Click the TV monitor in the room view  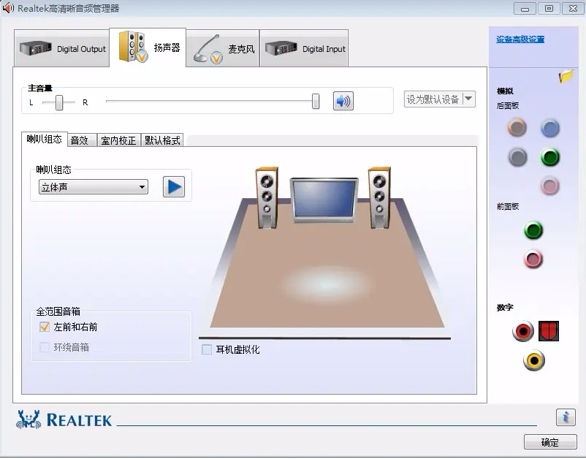(x=324, y=201)
